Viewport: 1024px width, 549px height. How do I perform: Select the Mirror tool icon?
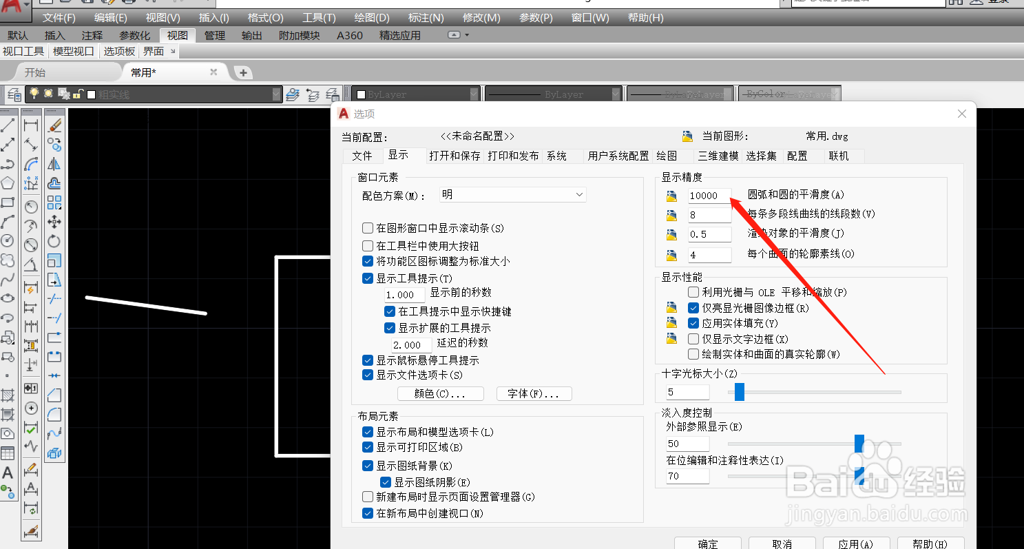click(x=55, y=165)
